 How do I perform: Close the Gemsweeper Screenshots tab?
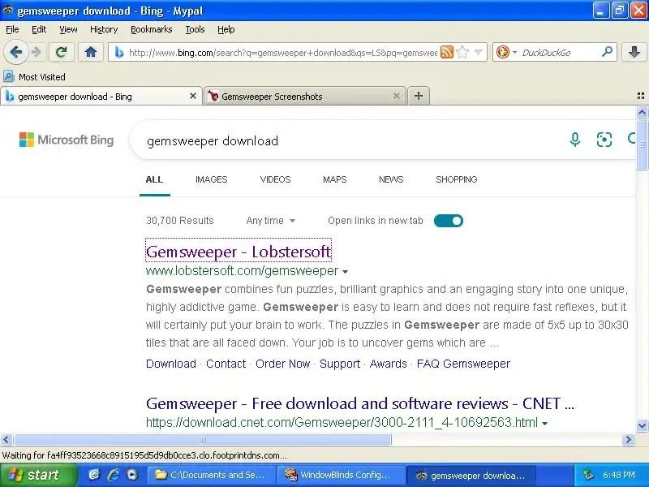396,96
